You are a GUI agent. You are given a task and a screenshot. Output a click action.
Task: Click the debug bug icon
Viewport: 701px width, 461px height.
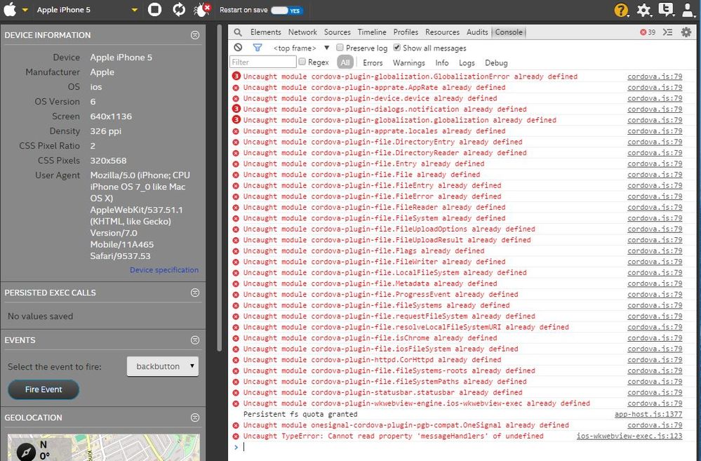[x=202, y=10]
